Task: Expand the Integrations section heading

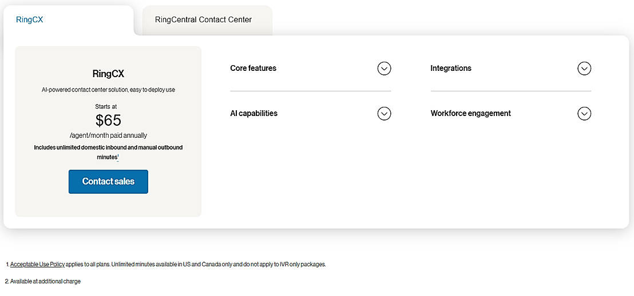Action: (x=451, y=69)
